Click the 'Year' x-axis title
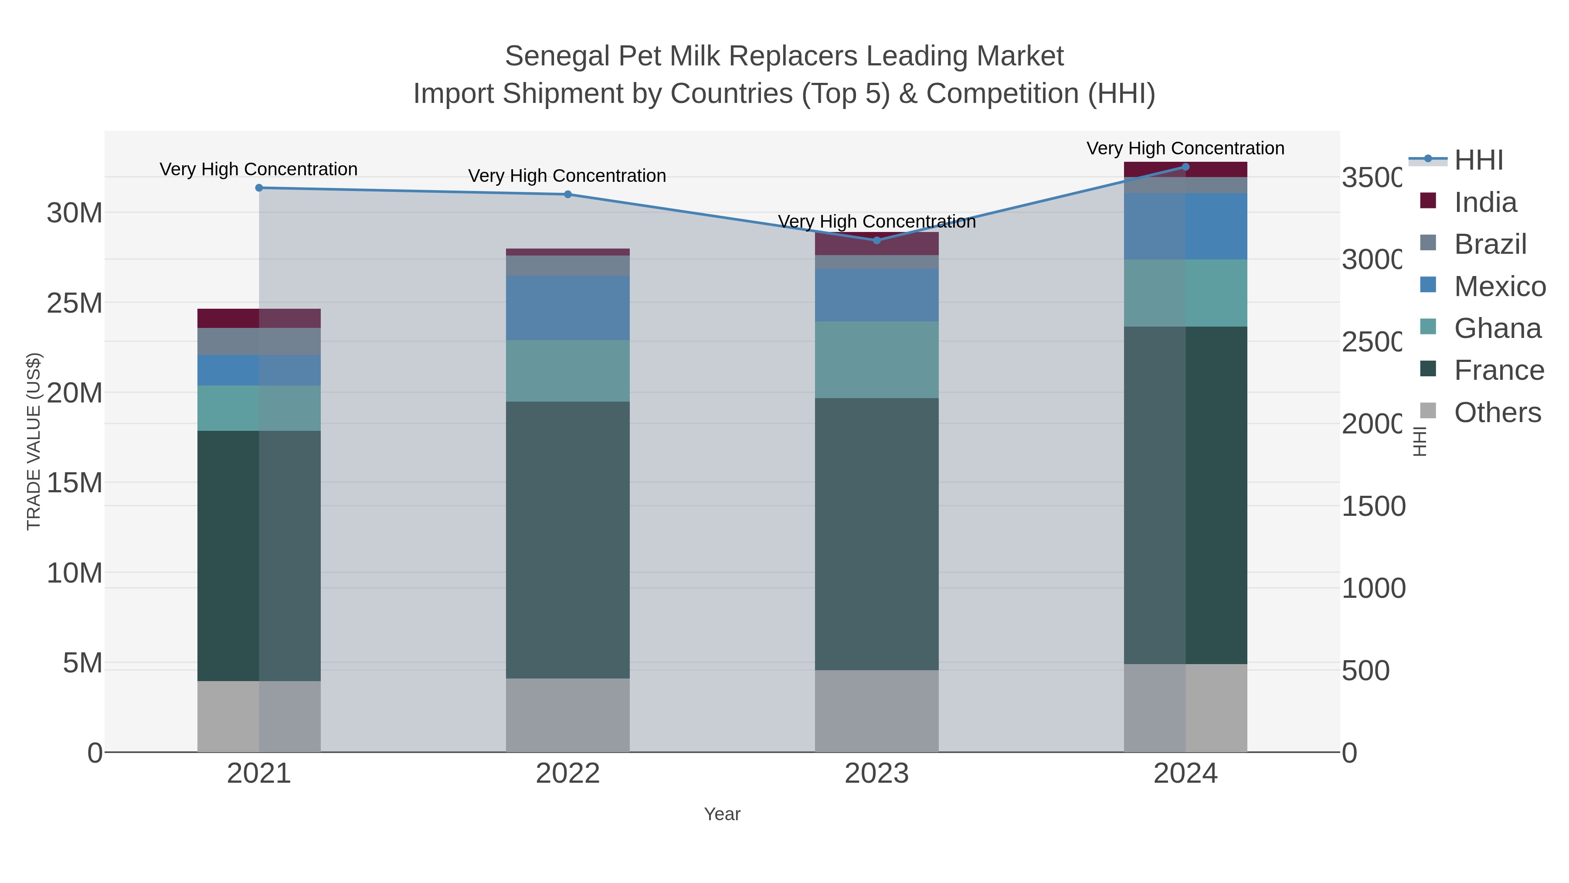This screenshot has height=883, width=1569. click(722, 814)
